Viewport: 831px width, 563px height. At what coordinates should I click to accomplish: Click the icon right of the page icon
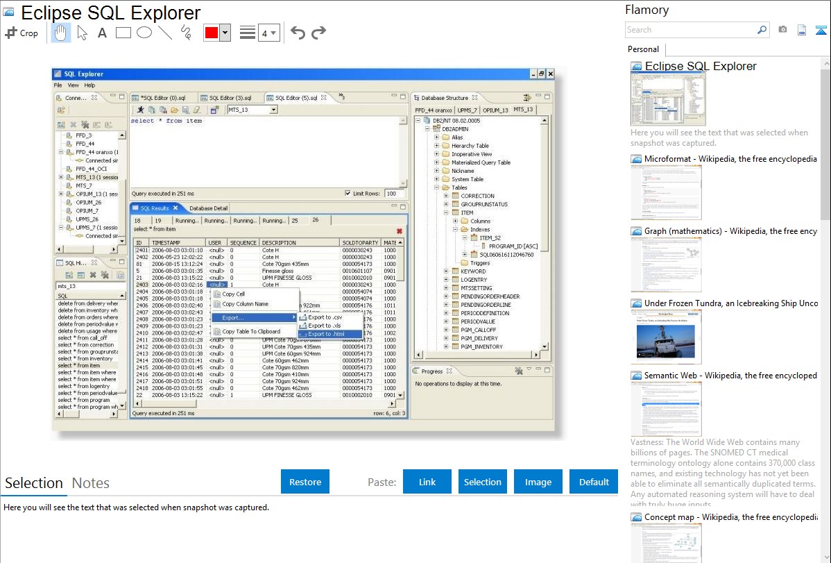point(821,30)
